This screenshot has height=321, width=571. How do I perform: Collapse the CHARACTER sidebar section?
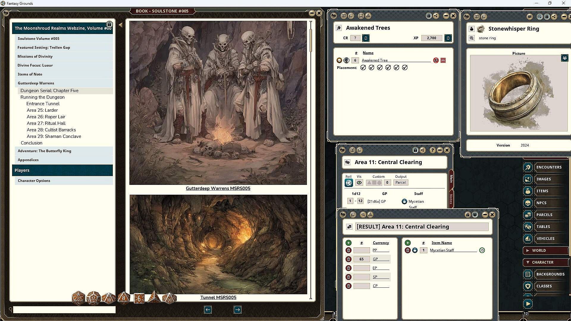pyautogui.click(x=545, y=262)
